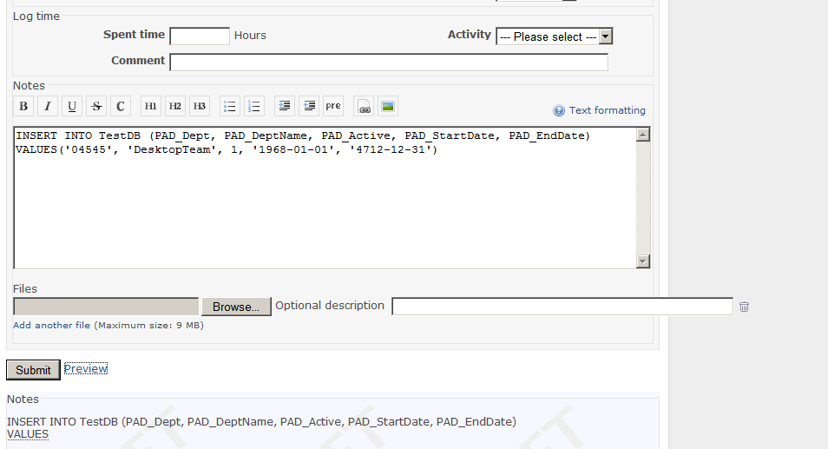The image size is (828, 449).
Task: Insert image icon in Notes toolbar
Action: pyautogui.click(x=388, y=106)
